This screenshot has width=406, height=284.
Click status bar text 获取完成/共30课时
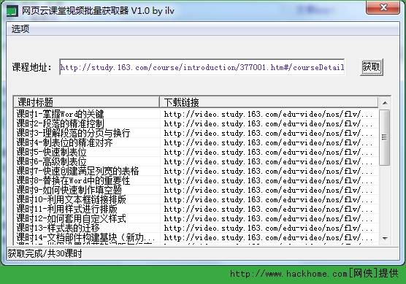pyautogui.click(x=45, y=253)
